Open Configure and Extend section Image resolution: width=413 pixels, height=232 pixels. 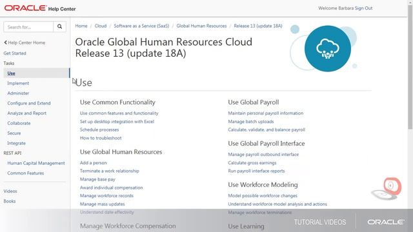[29, 103]
